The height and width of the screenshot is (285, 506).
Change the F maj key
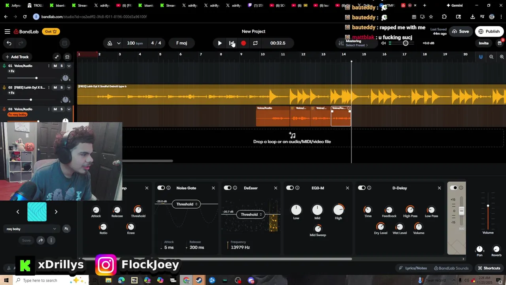click(x=181, y=43)
